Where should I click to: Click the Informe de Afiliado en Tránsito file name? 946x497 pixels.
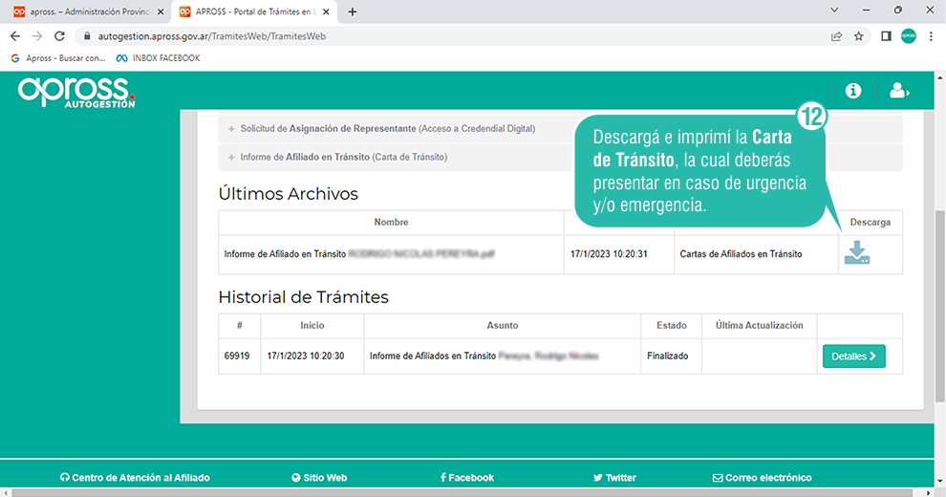click(359, 254)
